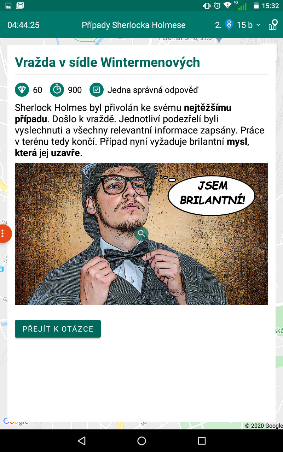This screenshot has width=283, height=452.
Task: Tap the Vražda v sídle Wintermenových heading
Action: click(108, 62)
